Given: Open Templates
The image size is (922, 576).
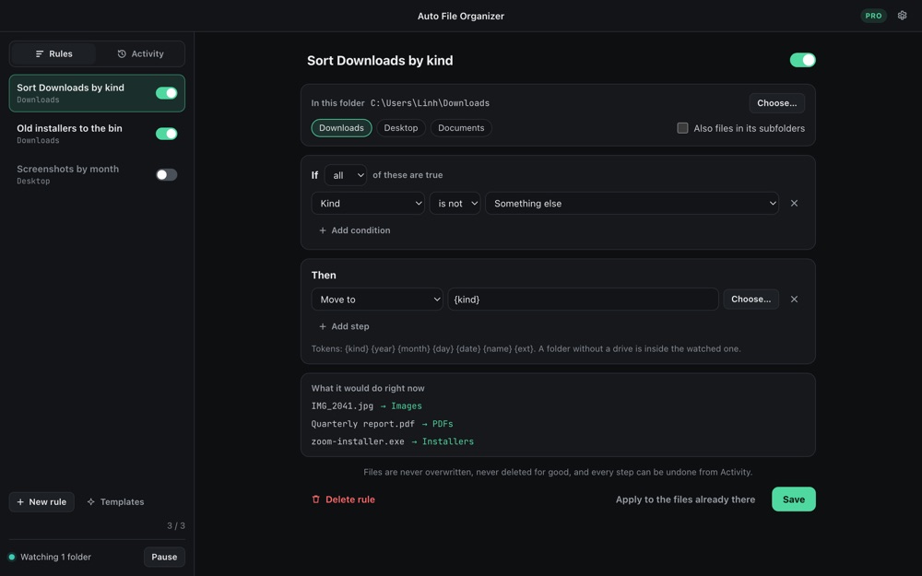Looking at the screenshot, I should pos(115,502).
